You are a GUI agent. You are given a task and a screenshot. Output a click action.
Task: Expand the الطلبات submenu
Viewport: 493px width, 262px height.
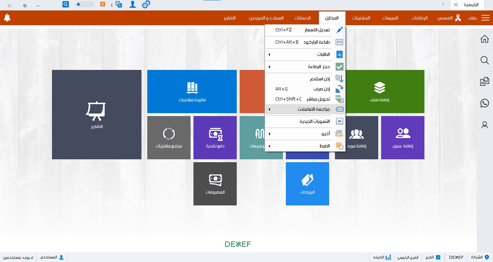tap(305, 54)
